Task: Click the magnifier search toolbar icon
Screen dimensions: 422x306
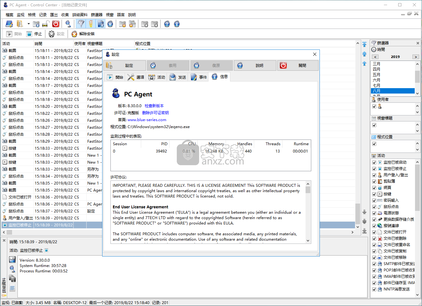Action: pos(68,24)
